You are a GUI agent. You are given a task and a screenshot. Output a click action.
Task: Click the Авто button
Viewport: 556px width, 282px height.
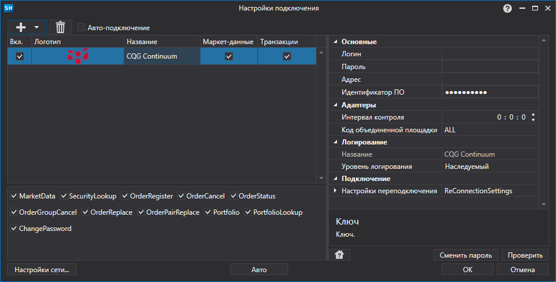point(259,270)
